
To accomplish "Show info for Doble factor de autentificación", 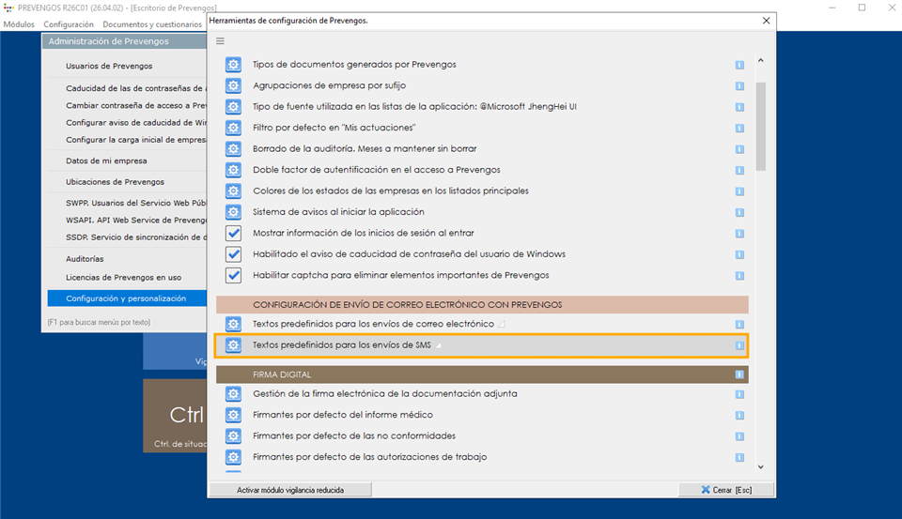I will (739, 170).
